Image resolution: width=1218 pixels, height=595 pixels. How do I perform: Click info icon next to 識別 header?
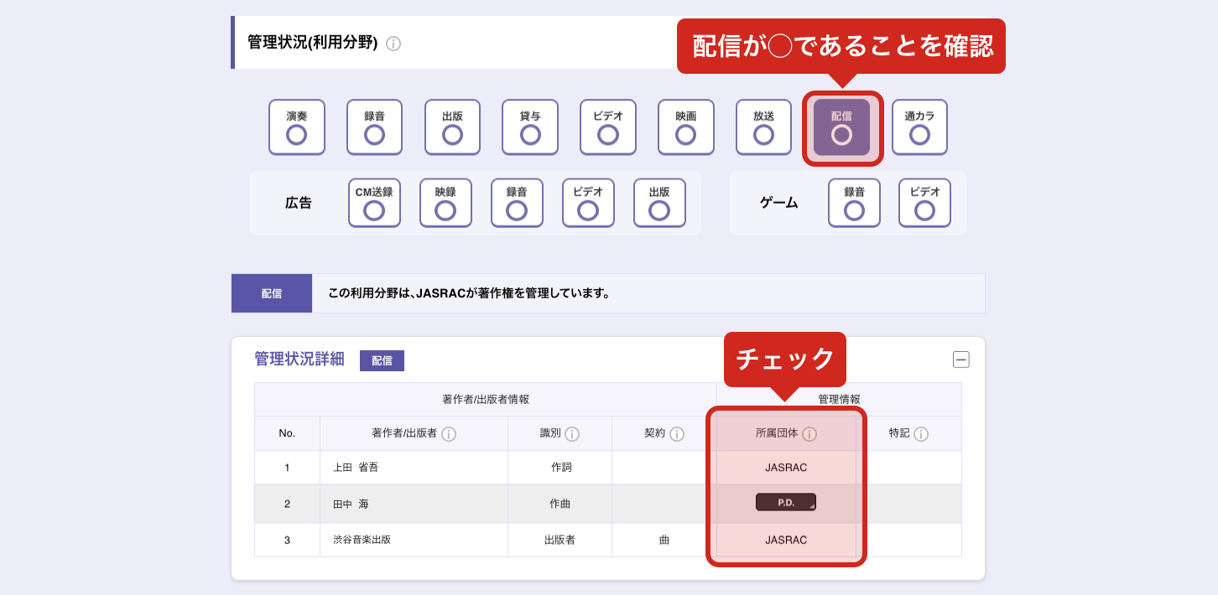[572, 434]
